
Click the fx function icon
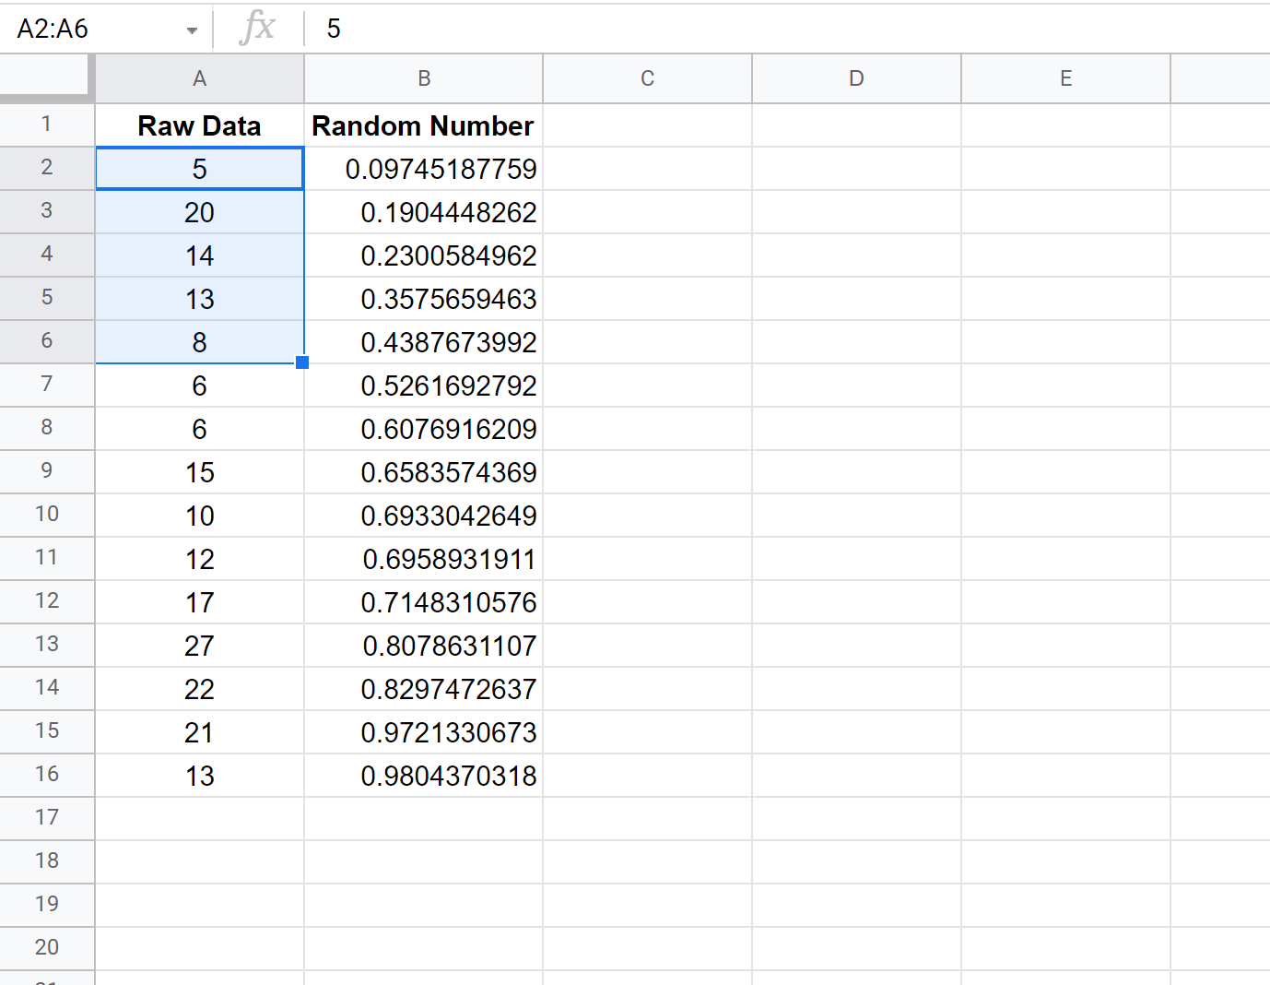[x=257, y=29]
